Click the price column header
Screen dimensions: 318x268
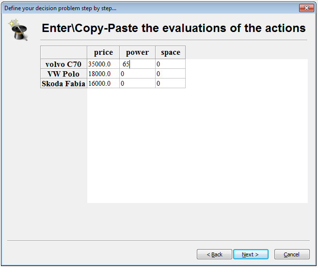click(103, 52)
